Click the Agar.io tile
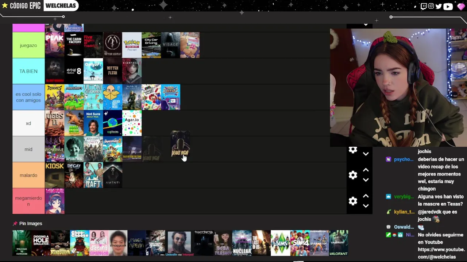This screenshot has width=467, height=262. (132, 123)
